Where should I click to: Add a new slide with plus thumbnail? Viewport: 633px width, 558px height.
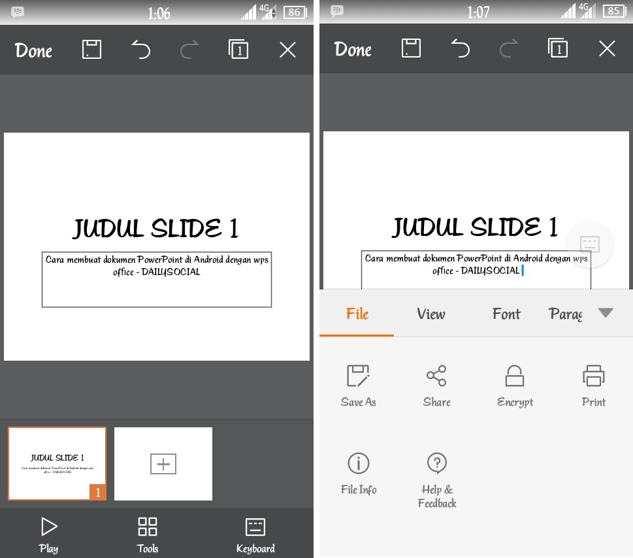click(x=163, y=463)
